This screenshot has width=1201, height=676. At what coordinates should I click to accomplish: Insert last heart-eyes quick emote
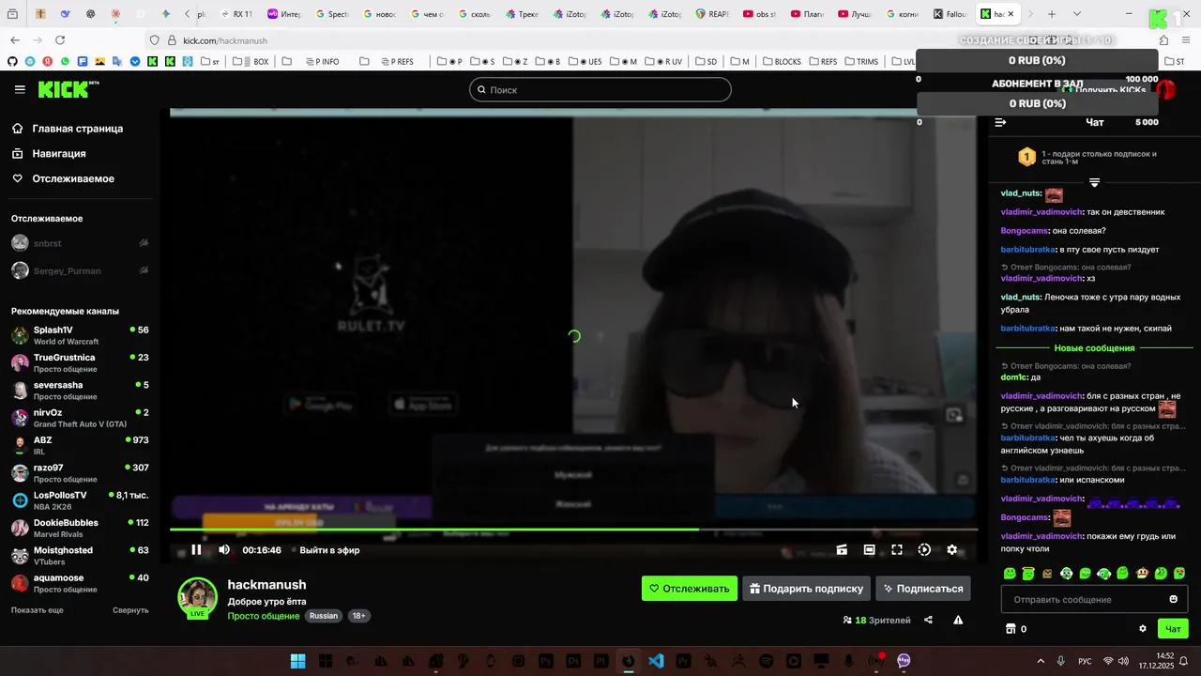point(1179,573)
